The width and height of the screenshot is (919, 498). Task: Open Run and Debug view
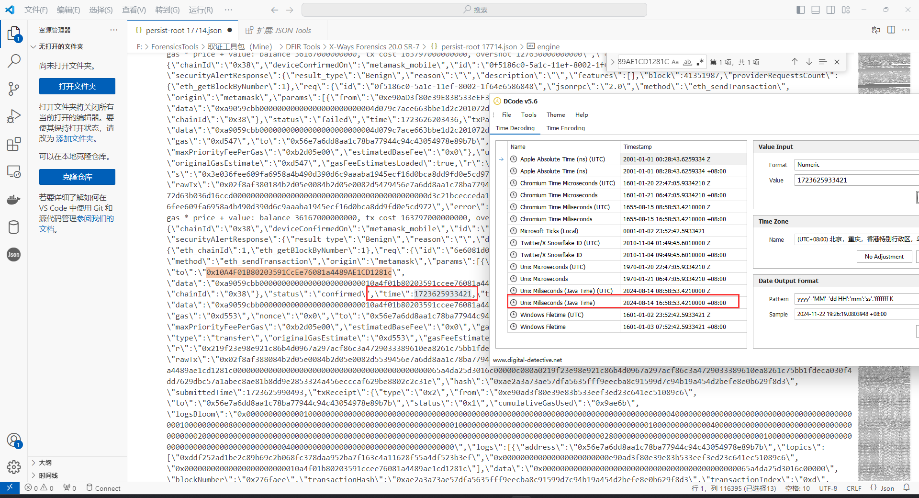click(14, 116)
